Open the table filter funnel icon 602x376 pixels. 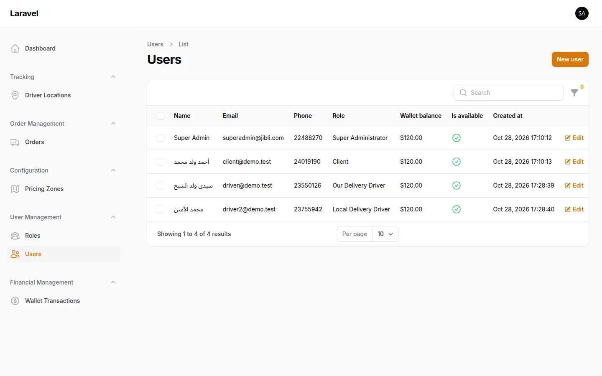tap(574, 93)
